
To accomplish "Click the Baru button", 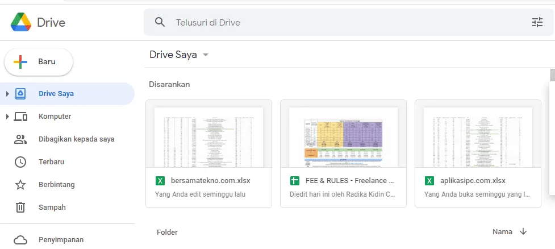I will [x=39, y=62].
